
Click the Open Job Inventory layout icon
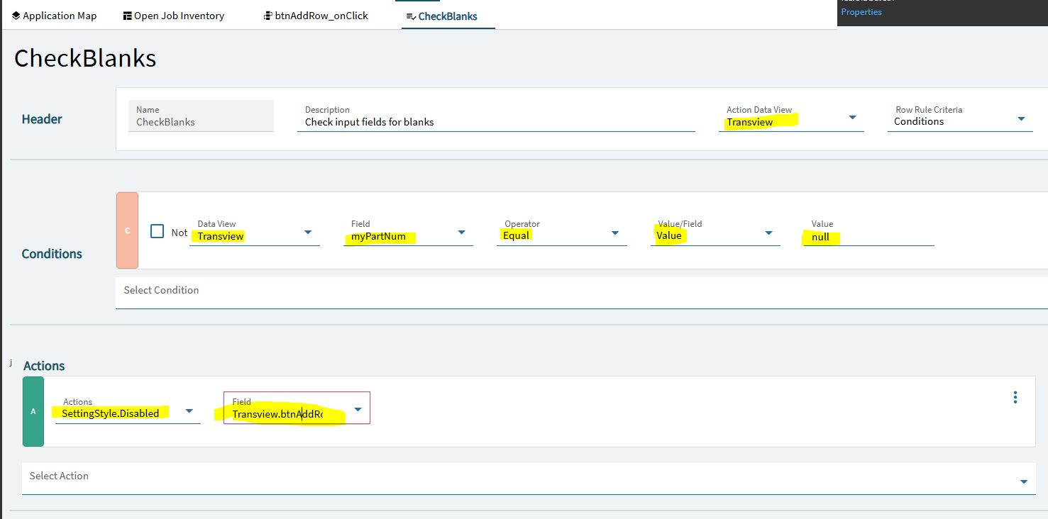128,16
